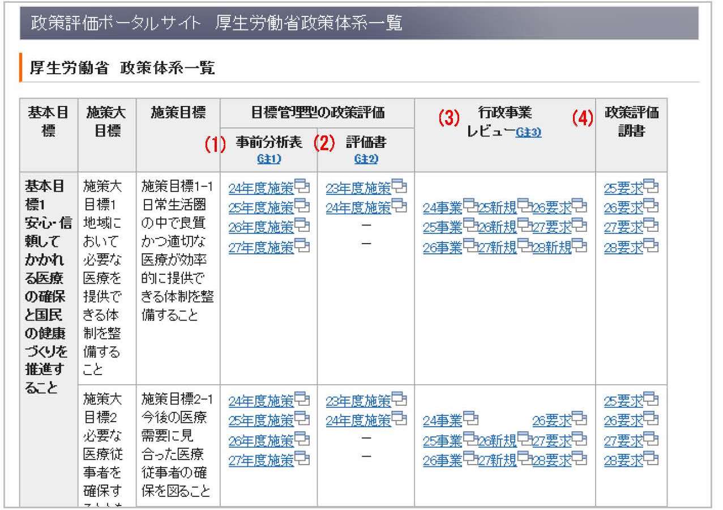Click icon beside 行政事業レビュー 27要求, 施策目標1-1 row
This screenshot has height=510, width=723.
[x=579, y=227]
